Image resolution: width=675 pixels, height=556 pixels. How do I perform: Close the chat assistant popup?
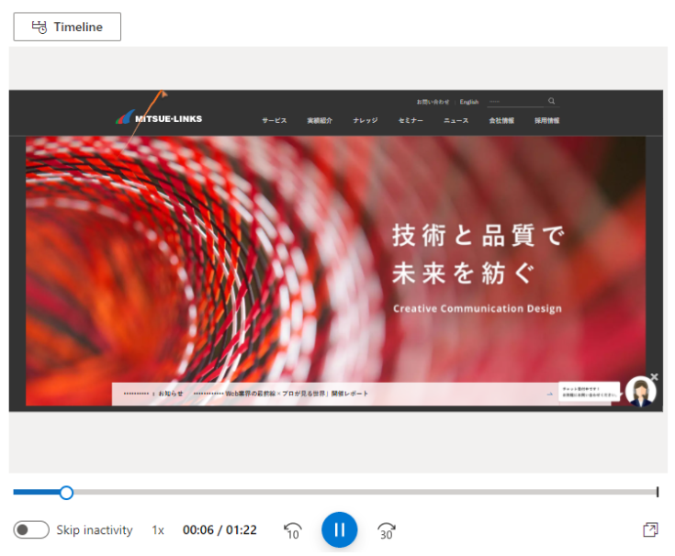point(654,377)
